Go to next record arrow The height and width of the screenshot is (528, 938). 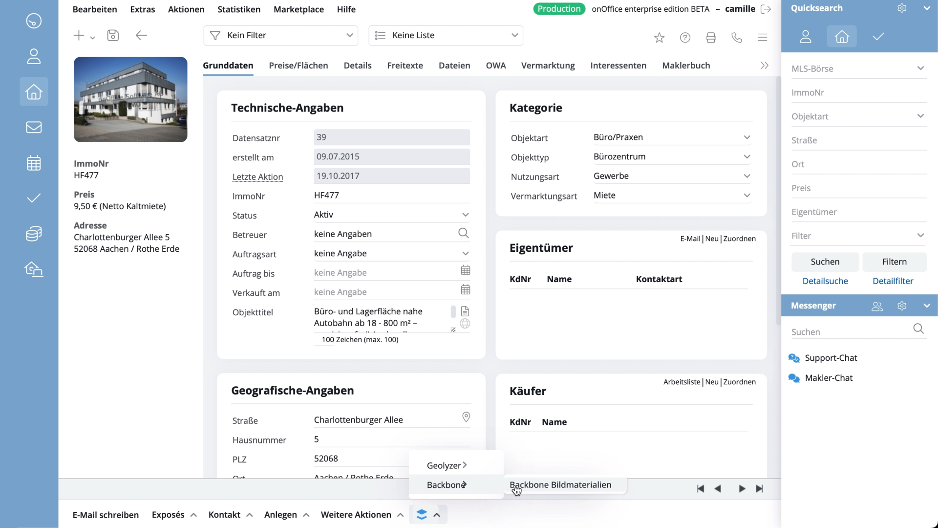tap(742, 489)
